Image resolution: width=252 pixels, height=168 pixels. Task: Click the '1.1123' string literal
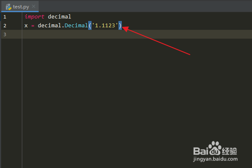pyautogui.click(x=105, y=25)
